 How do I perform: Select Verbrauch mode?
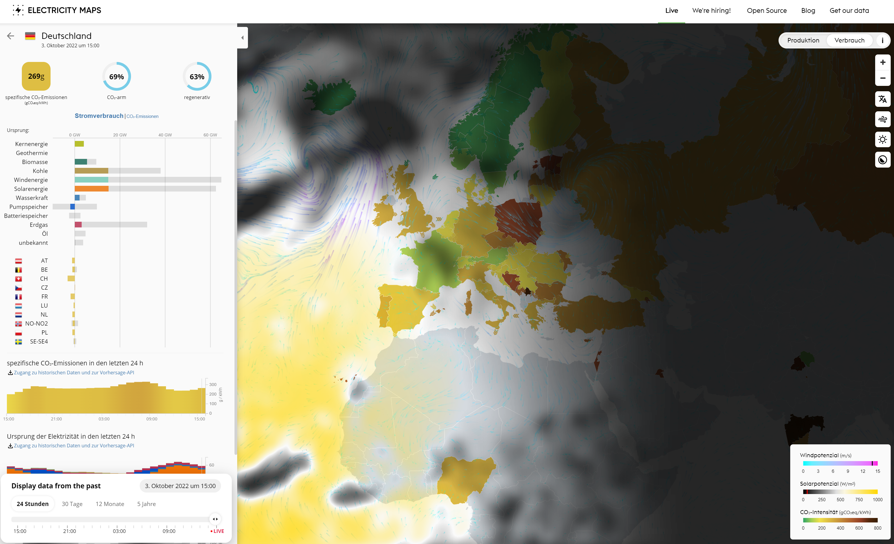click(849, 40)
